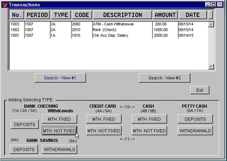227x161 pixels.
Task: Click Petty Cash WITHDRAWALS button
Action: (195, 131)
